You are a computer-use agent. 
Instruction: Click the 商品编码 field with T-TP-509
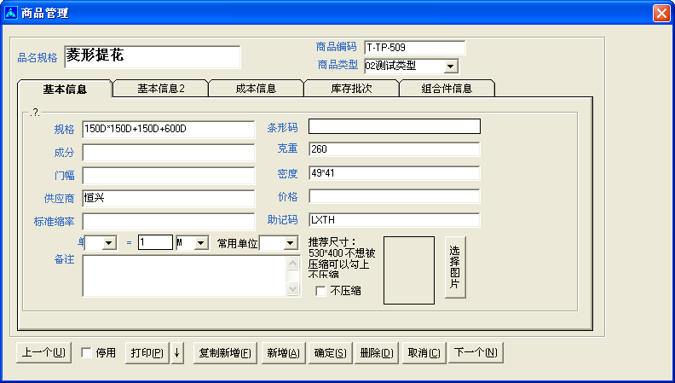(414, 48)
